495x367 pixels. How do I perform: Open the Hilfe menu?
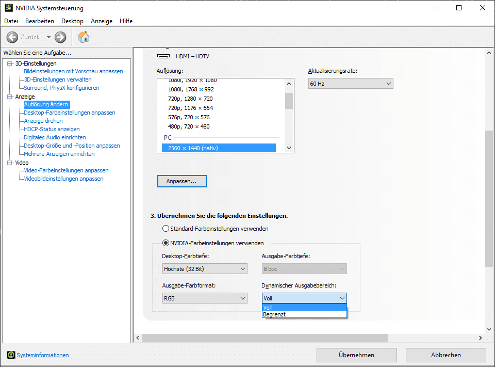[x=126, y=21]
